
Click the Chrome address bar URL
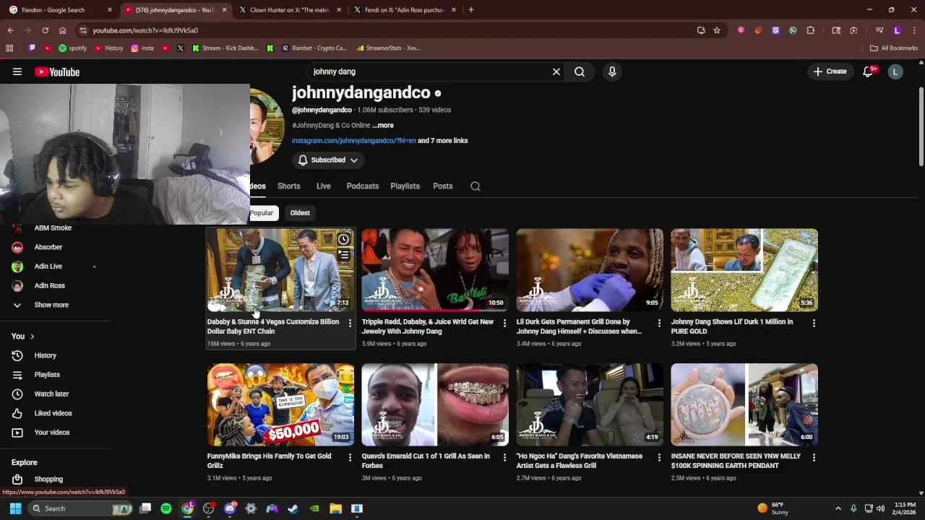coord(145,30)
